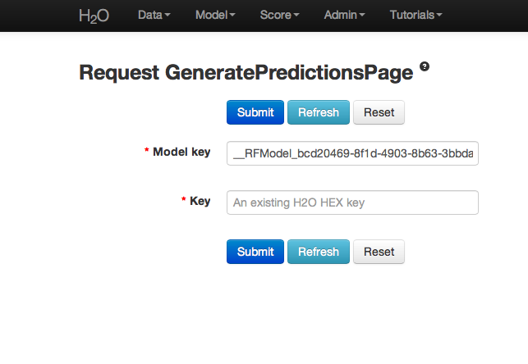528x364 pixels.
Task: Click the H2O logo in navbar
Action: [93, 16]
